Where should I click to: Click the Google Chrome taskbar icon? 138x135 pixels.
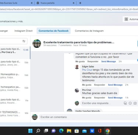click(x=107, y=131)
